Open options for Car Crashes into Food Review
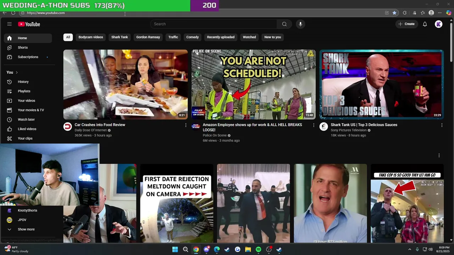 (x=186, y=125)
